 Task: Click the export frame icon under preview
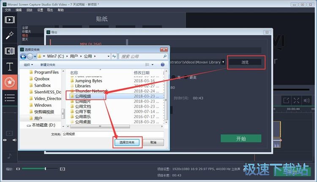[x=286, y=101]
